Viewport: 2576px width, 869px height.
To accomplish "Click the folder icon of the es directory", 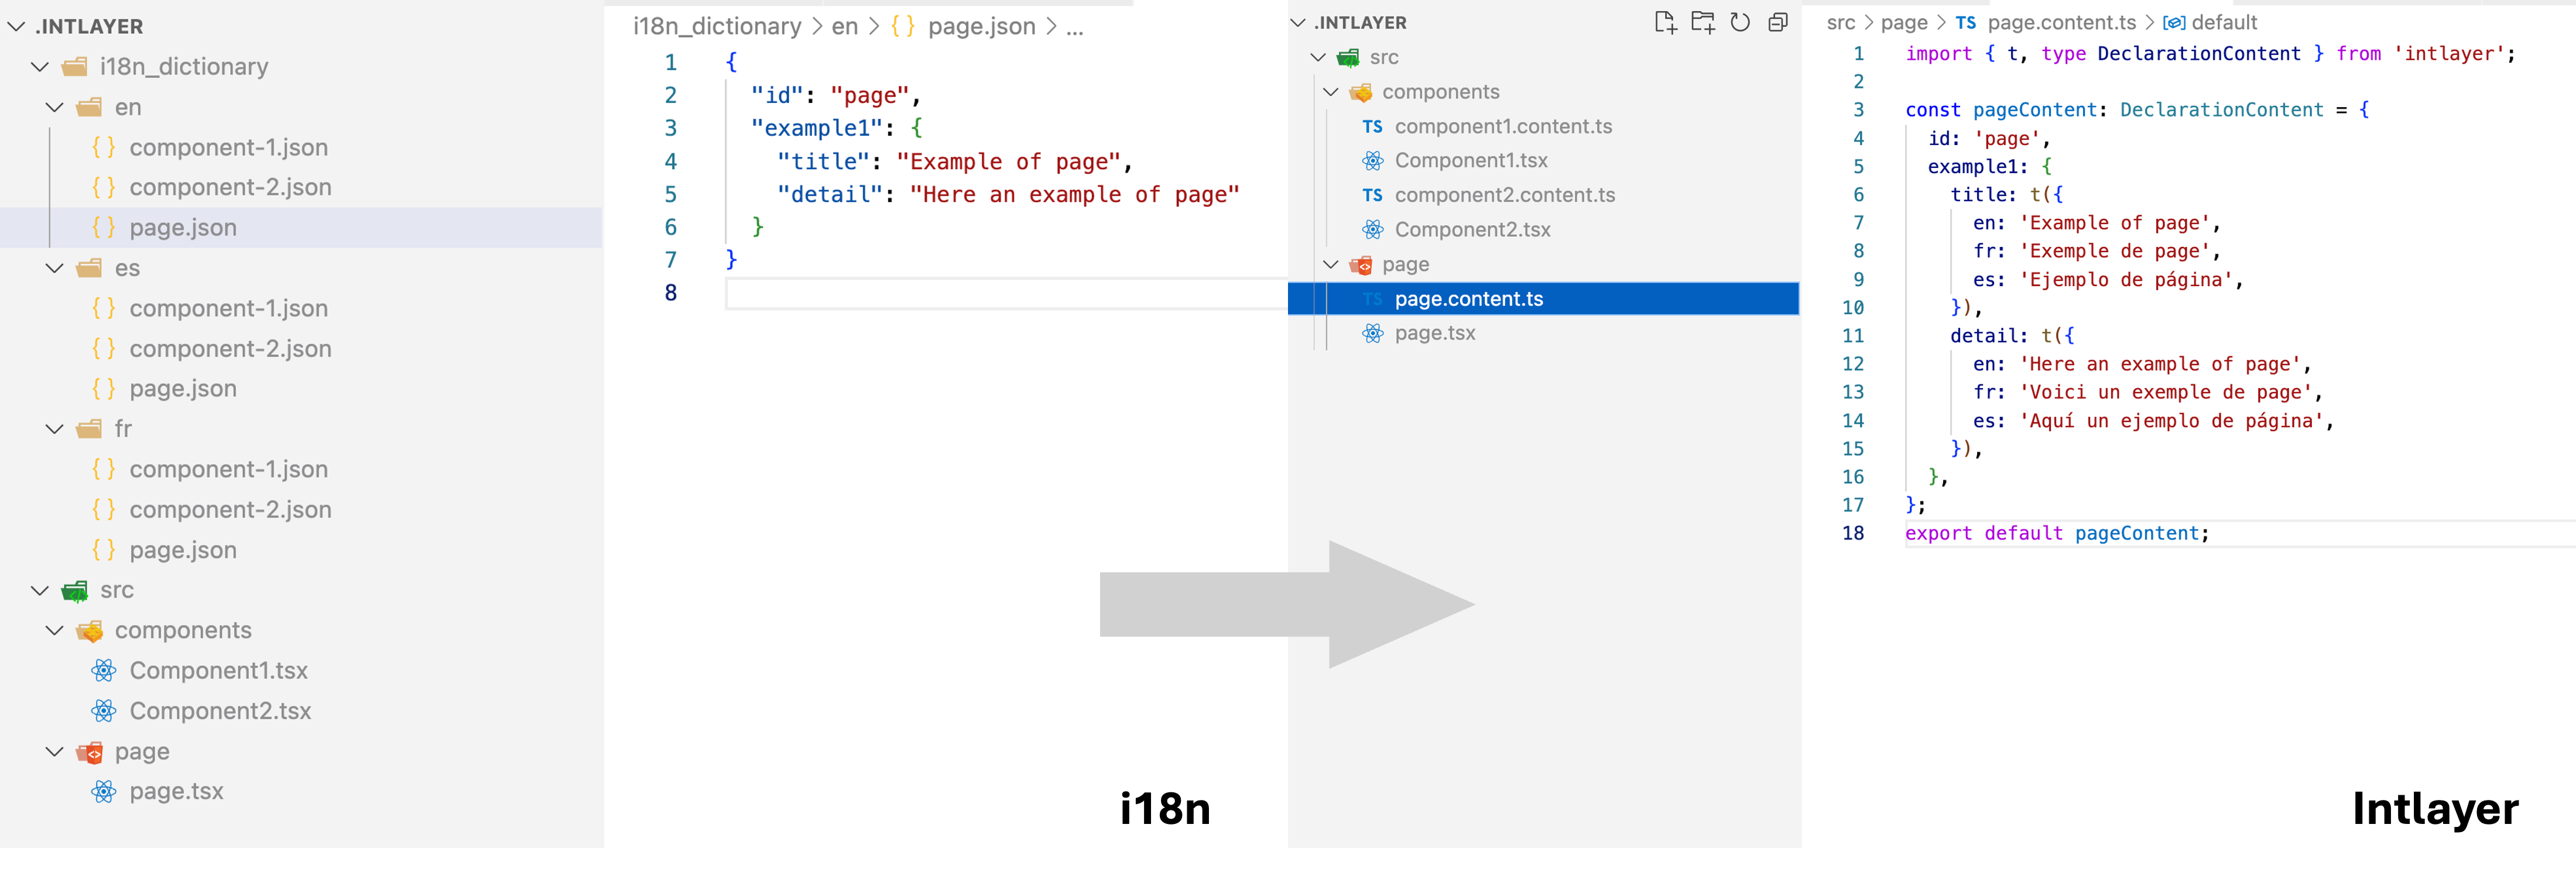I will click(x=89, y=268).
